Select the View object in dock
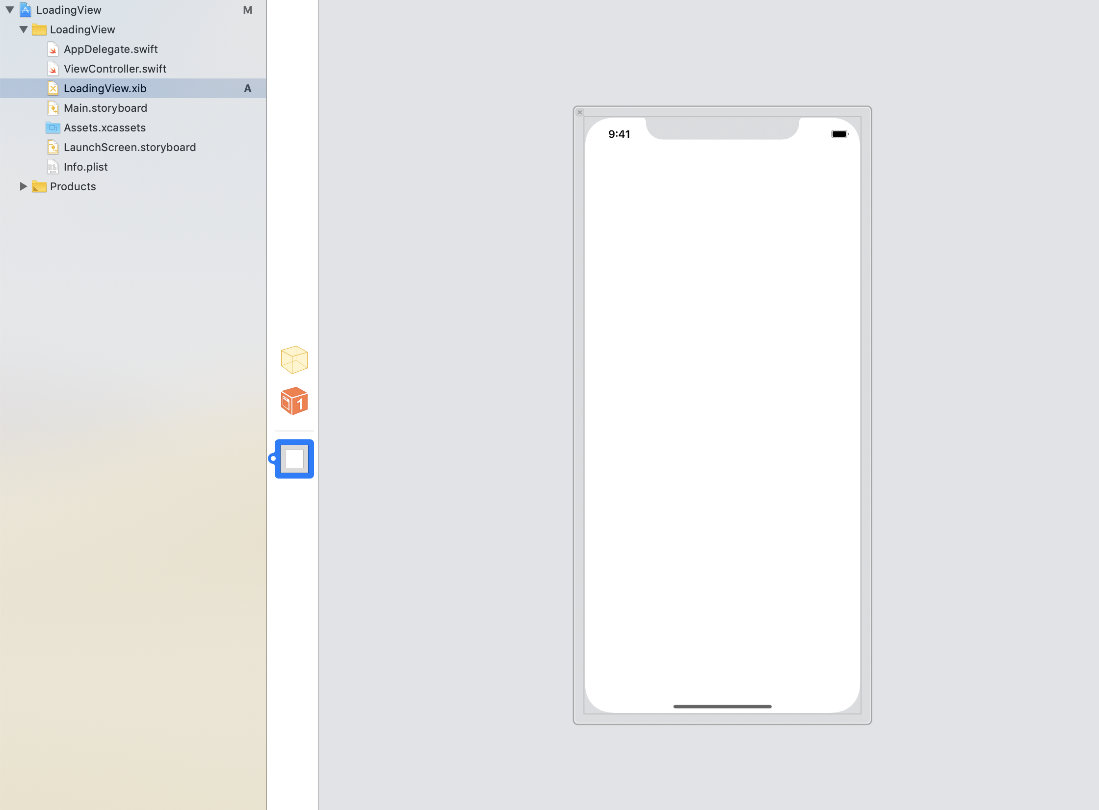The width and height of the screenshot is (1099, 810). click(x=294, y=458)
